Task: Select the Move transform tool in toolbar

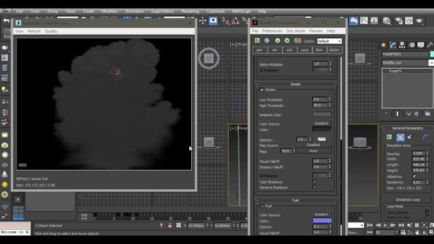Action: [203, 21]
